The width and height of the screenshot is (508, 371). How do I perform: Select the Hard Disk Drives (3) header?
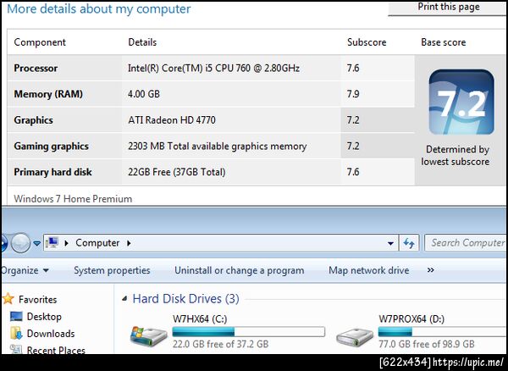[x=185, y=298]
